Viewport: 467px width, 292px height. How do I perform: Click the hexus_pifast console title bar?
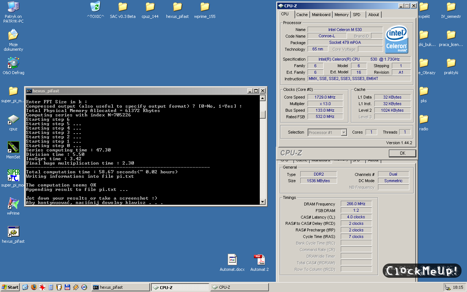tap(146, 91)
